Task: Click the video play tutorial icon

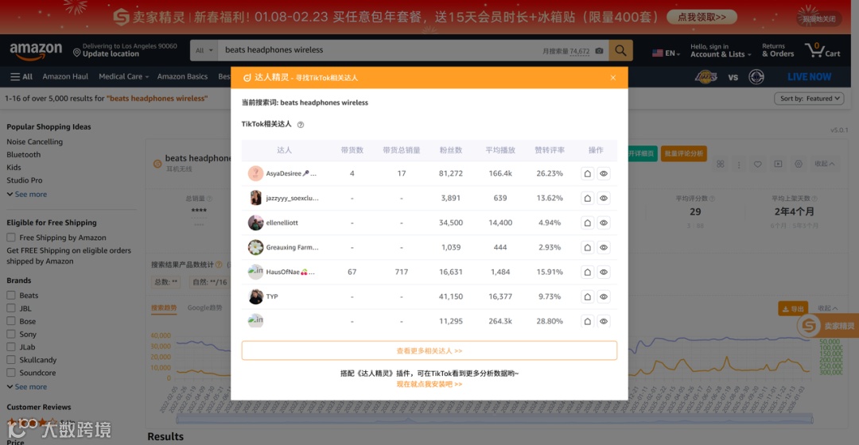Action: pyautogui.click(x=778, y=164)
